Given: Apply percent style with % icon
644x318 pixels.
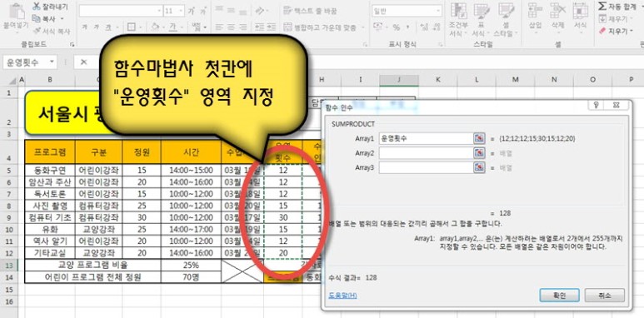Looking at the screenshot, I should point(396,27).
